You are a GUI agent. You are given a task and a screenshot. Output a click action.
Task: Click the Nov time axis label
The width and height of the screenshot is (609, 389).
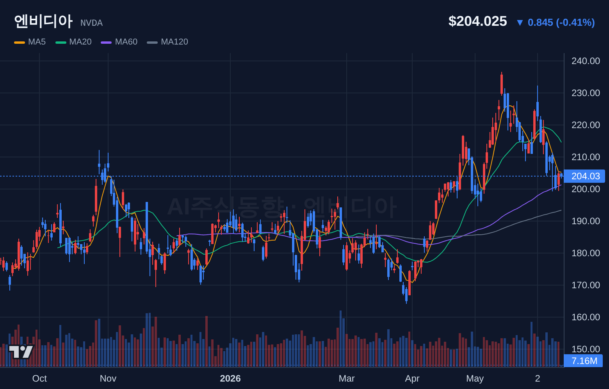[x=108, y=378]
